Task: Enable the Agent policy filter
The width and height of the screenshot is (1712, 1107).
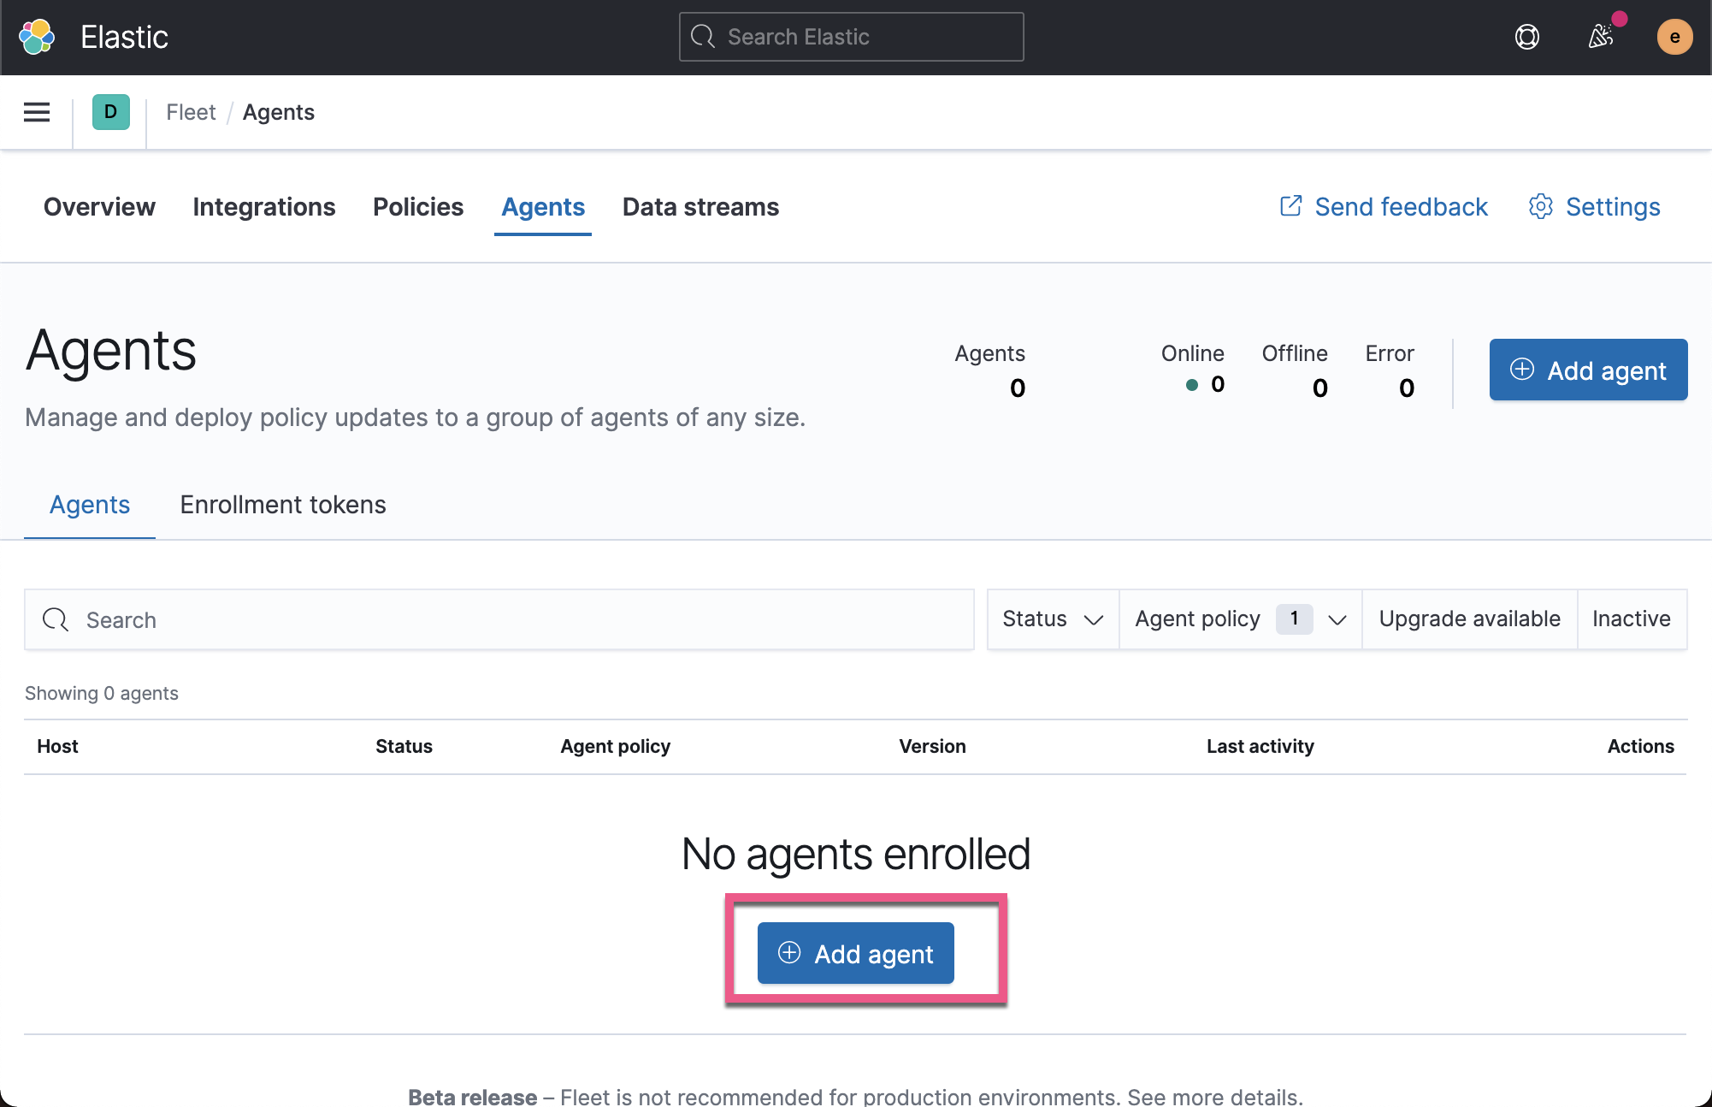Action: point(1197,619)
